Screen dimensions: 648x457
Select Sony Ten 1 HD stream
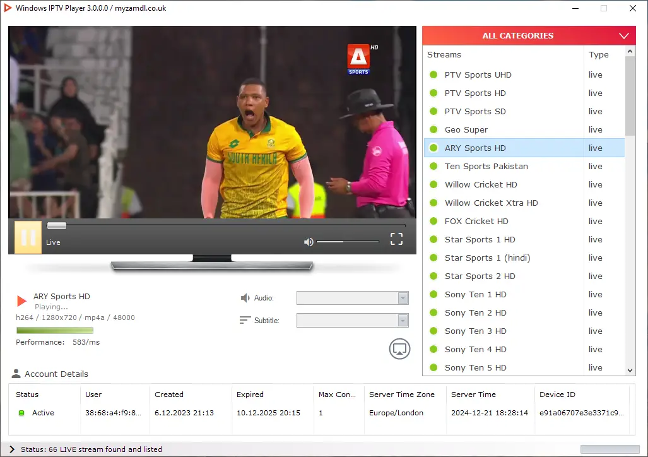[x=524, y=294]
